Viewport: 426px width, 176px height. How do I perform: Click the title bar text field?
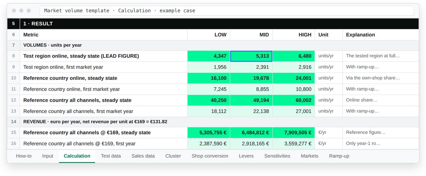(227, 11)
